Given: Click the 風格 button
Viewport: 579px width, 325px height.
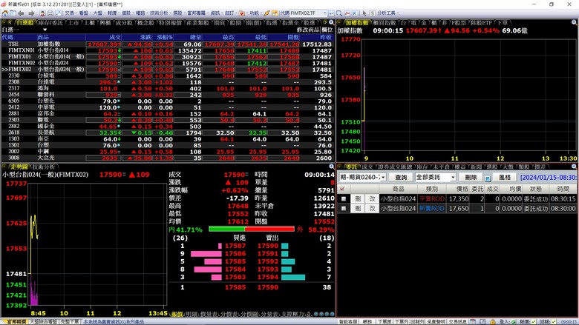Looking at the screenshot, I should pyautogui.click(x=505, y=178).
